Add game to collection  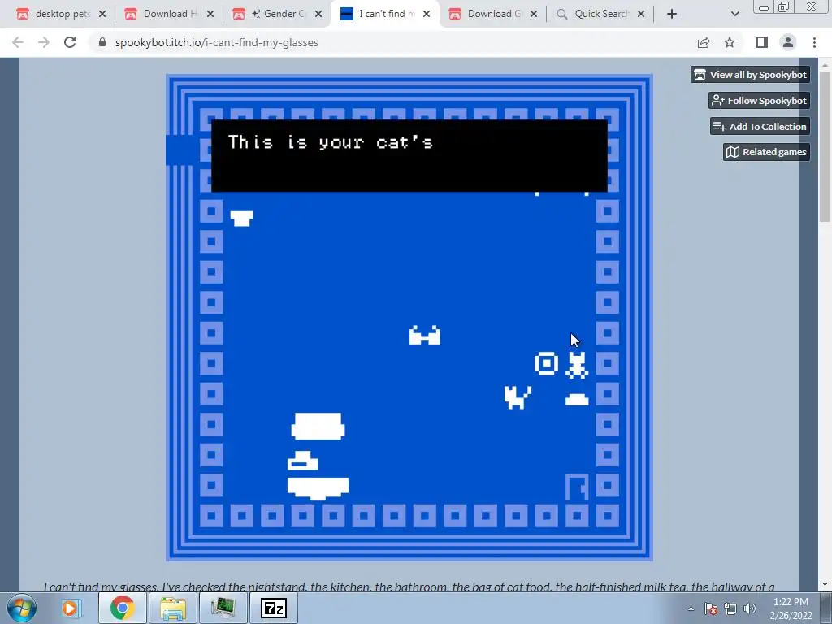click(760, 126)
